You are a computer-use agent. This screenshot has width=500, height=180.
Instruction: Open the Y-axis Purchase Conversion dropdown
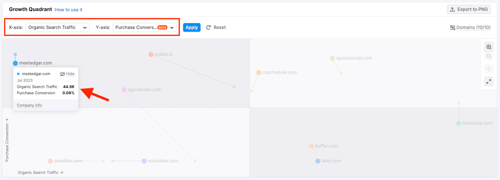[145, 27]
